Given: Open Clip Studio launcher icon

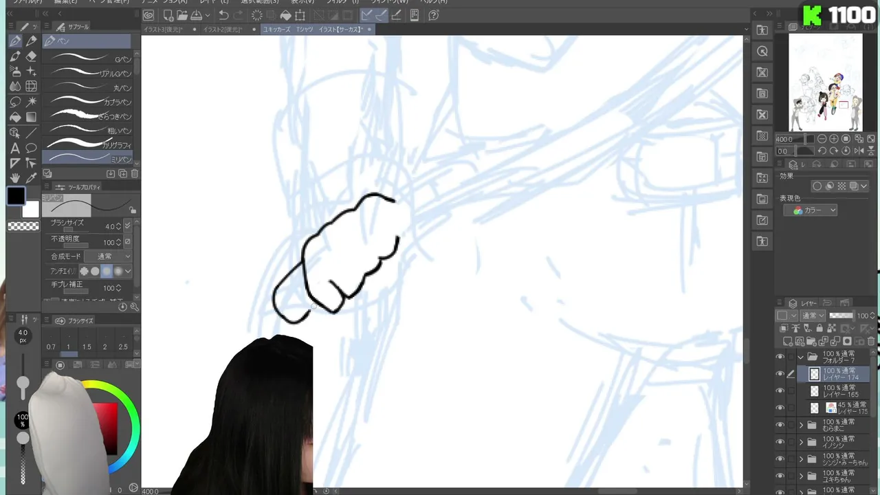Looking at the screenshot, I should [x=148, y=15].
